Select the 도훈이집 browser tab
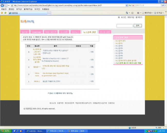This screenshot has height=133, width=167. coord(28,13)
